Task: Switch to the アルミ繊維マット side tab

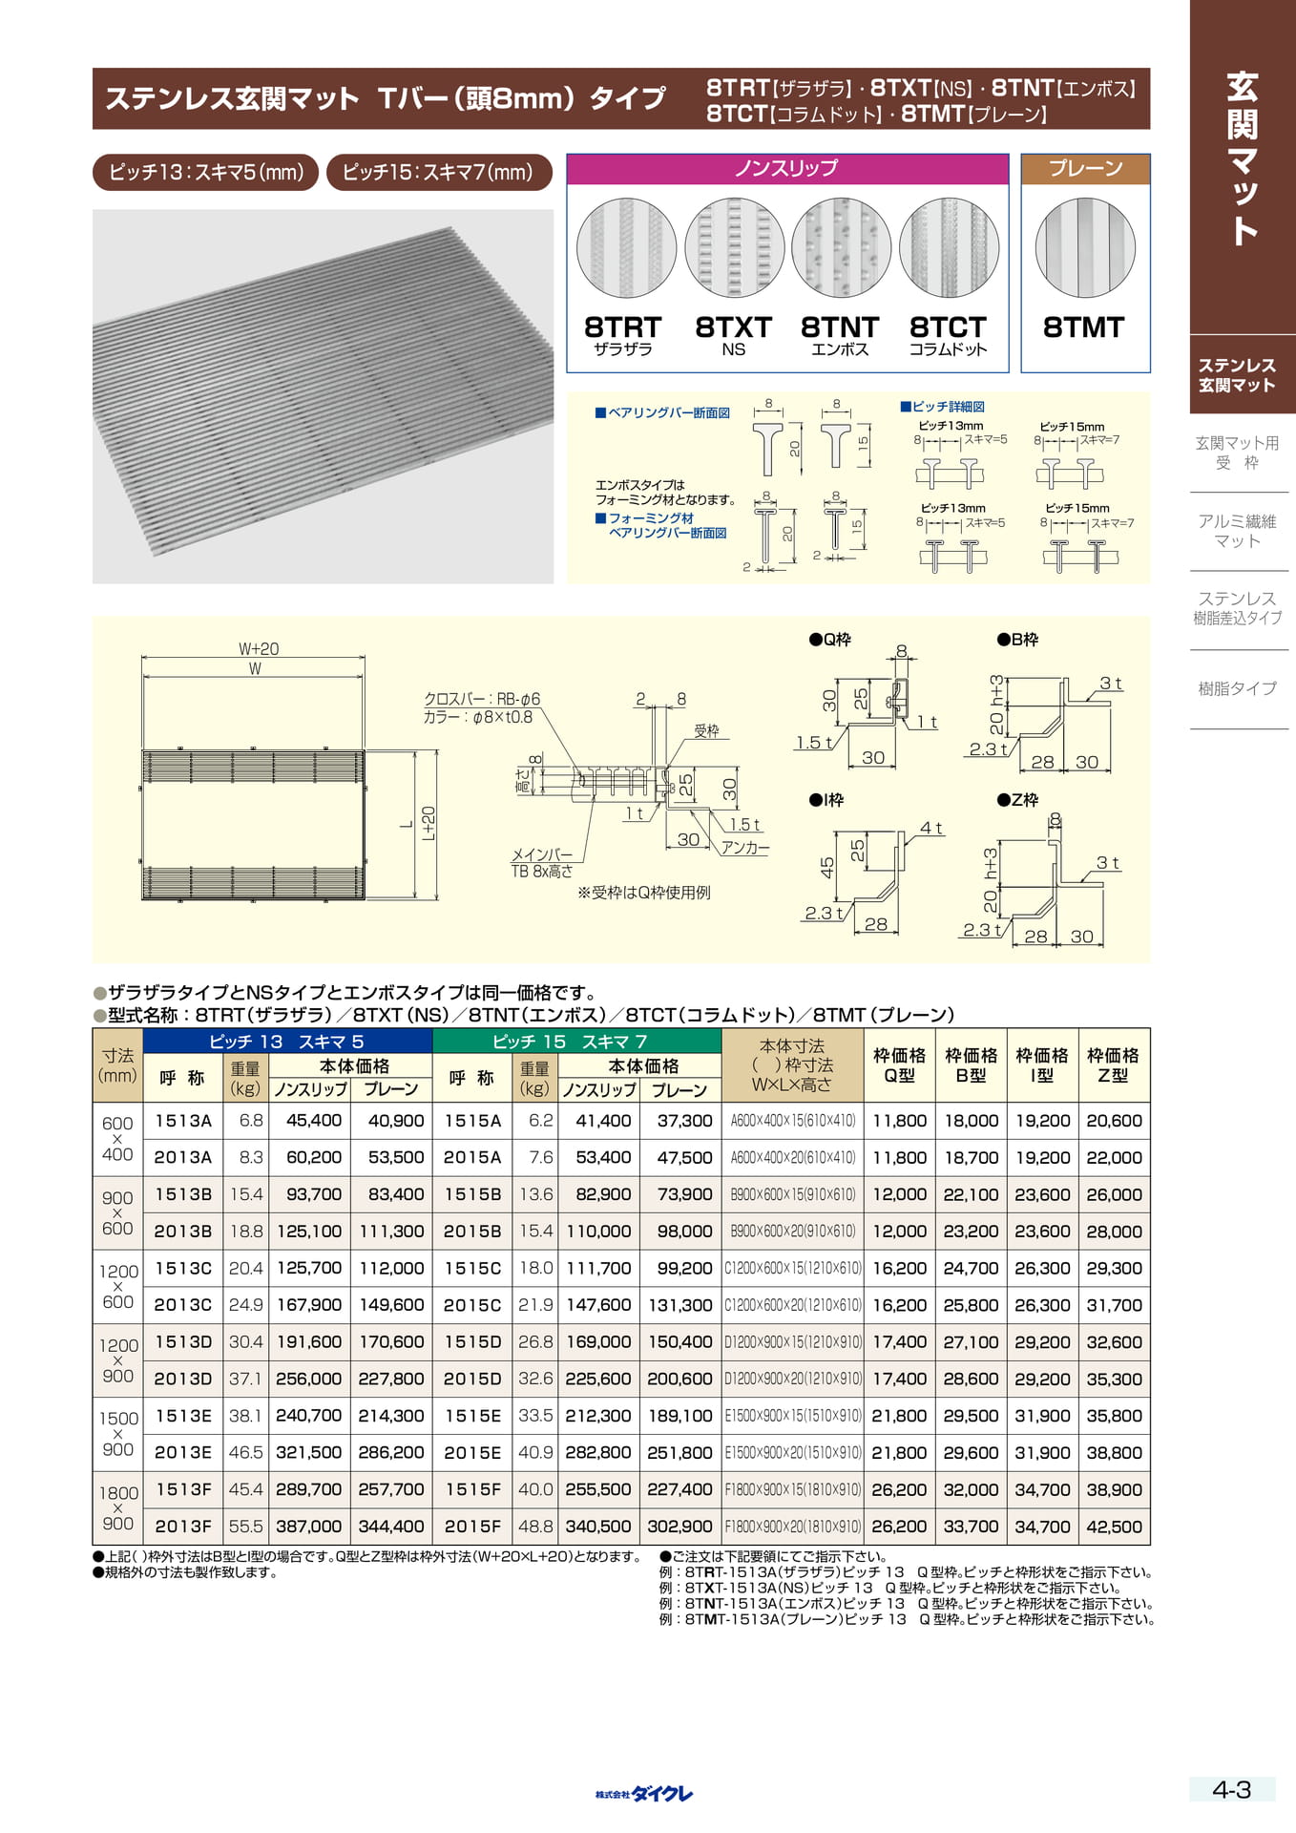Action: [x=1238, y=531]
